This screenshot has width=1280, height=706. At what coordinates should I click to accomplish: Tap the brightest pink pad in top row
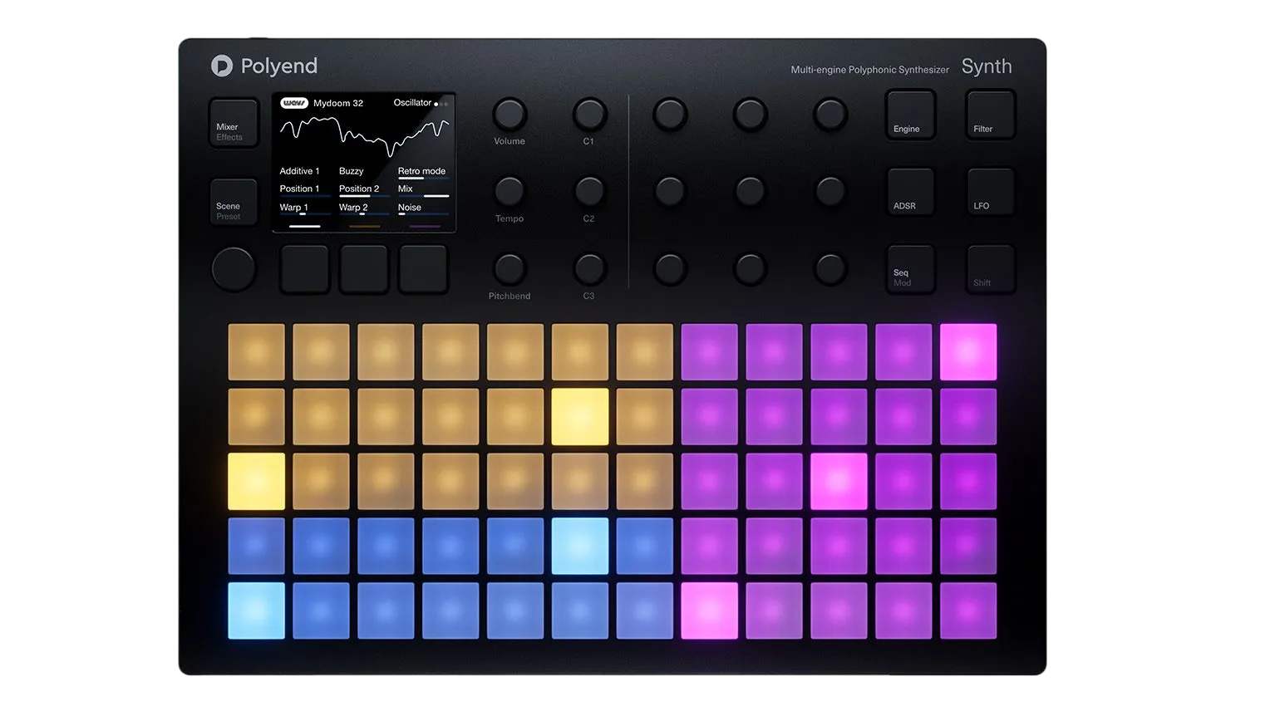[968, 352]
